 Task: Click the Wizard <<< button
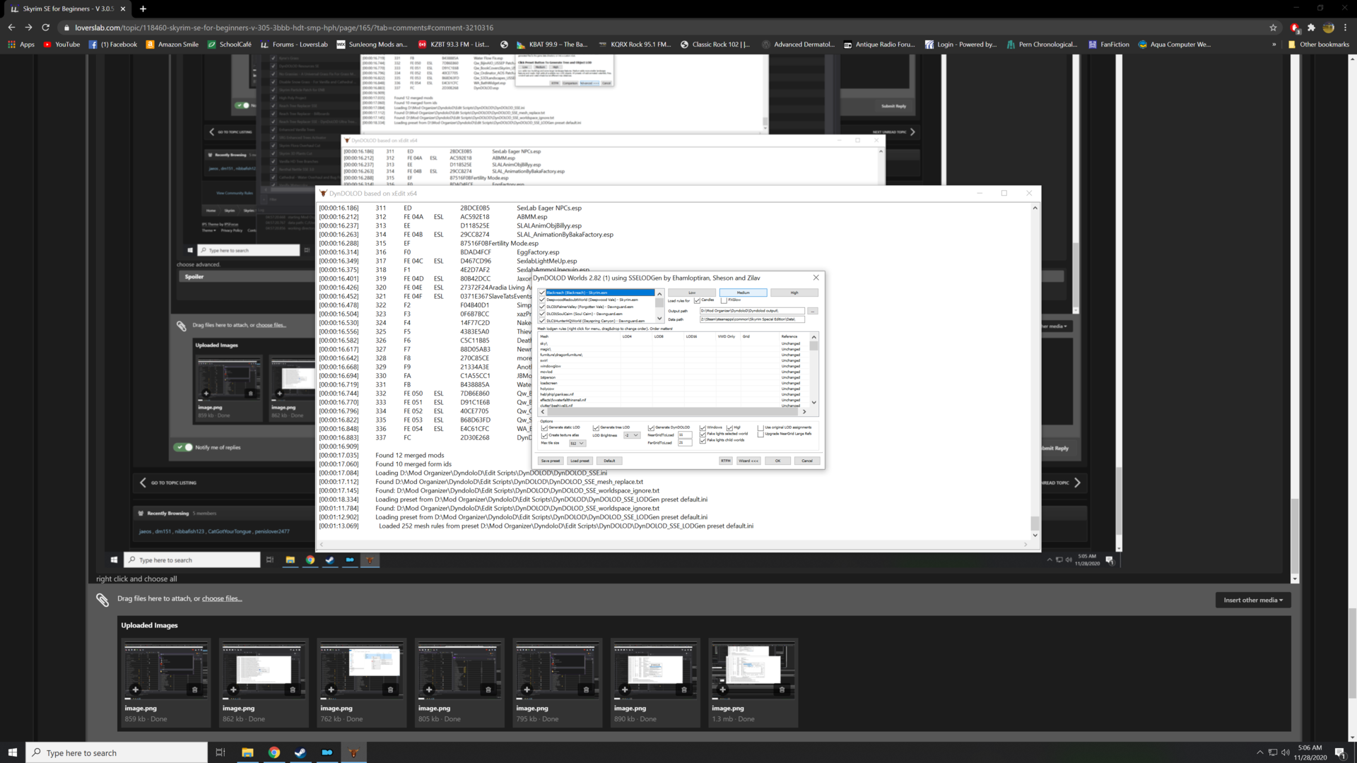748,461
